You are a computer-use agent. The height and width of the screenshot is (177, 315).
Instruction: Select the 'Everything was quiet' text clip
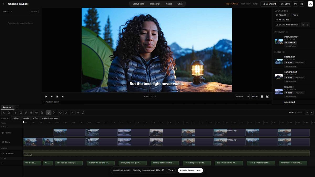(x=133, y=163)
